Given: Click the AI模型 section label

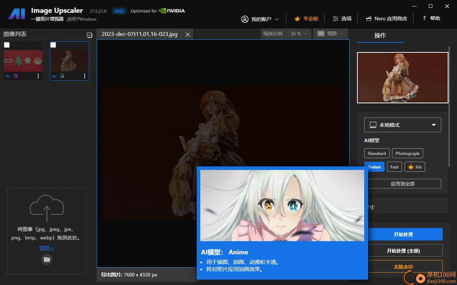Looking at the screenshot, I should (372, 140).
